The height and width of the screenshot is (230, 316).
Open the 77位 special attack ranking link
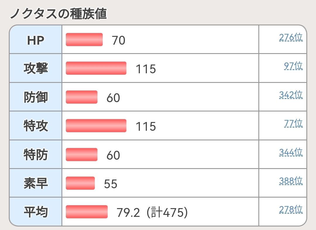293,123
